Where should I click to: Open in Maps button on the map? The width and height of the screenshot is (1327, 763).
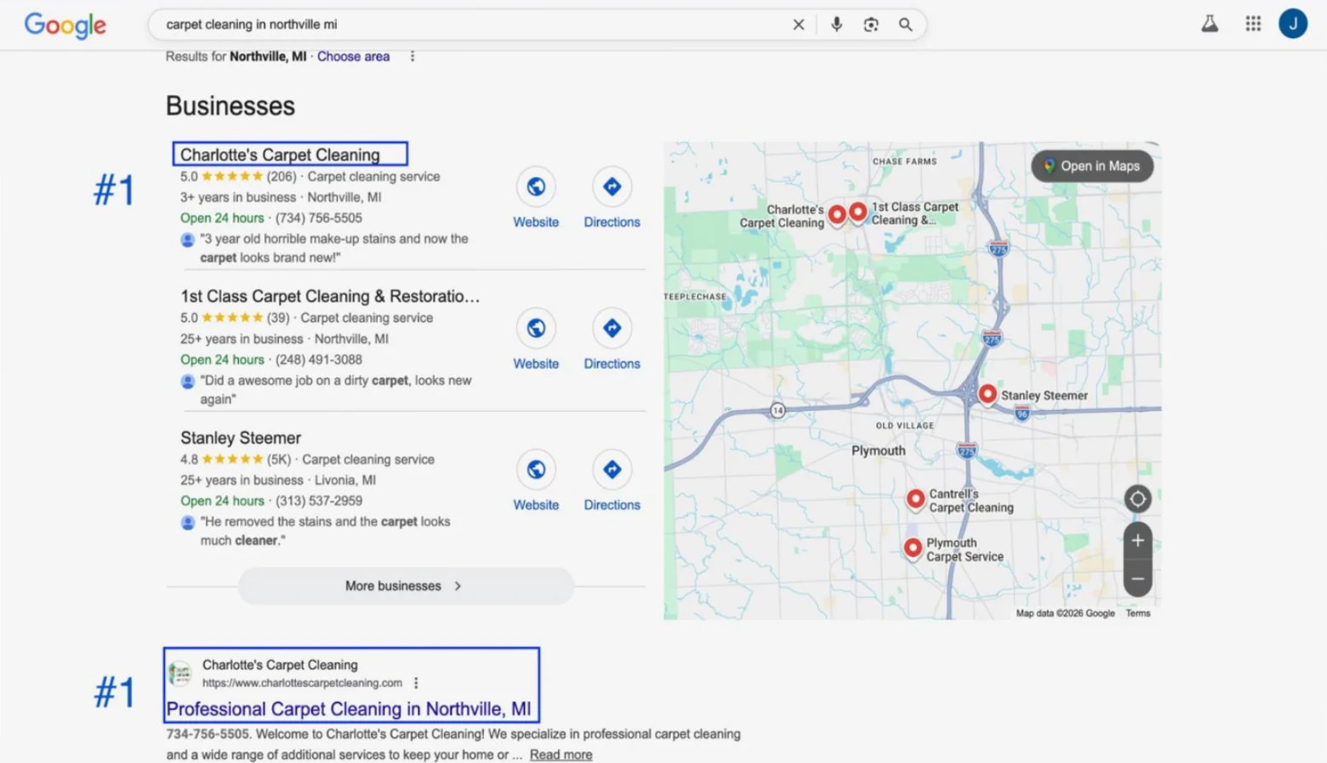tap(1092, 166)
